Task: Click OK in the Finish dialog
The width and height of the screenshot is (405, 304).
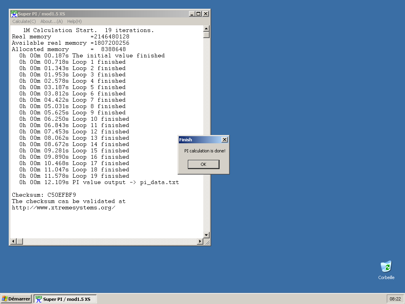Action: [x=204, y=164]
